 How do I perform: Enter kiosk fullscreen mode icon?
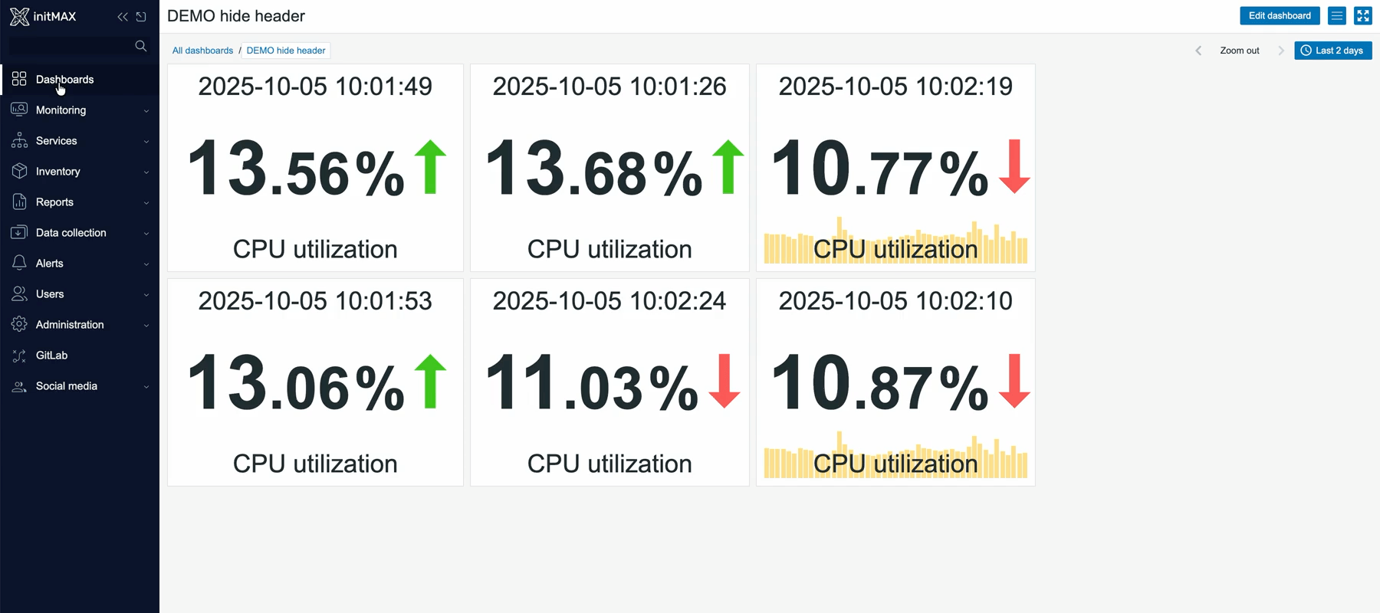[x=1363, y=15]
